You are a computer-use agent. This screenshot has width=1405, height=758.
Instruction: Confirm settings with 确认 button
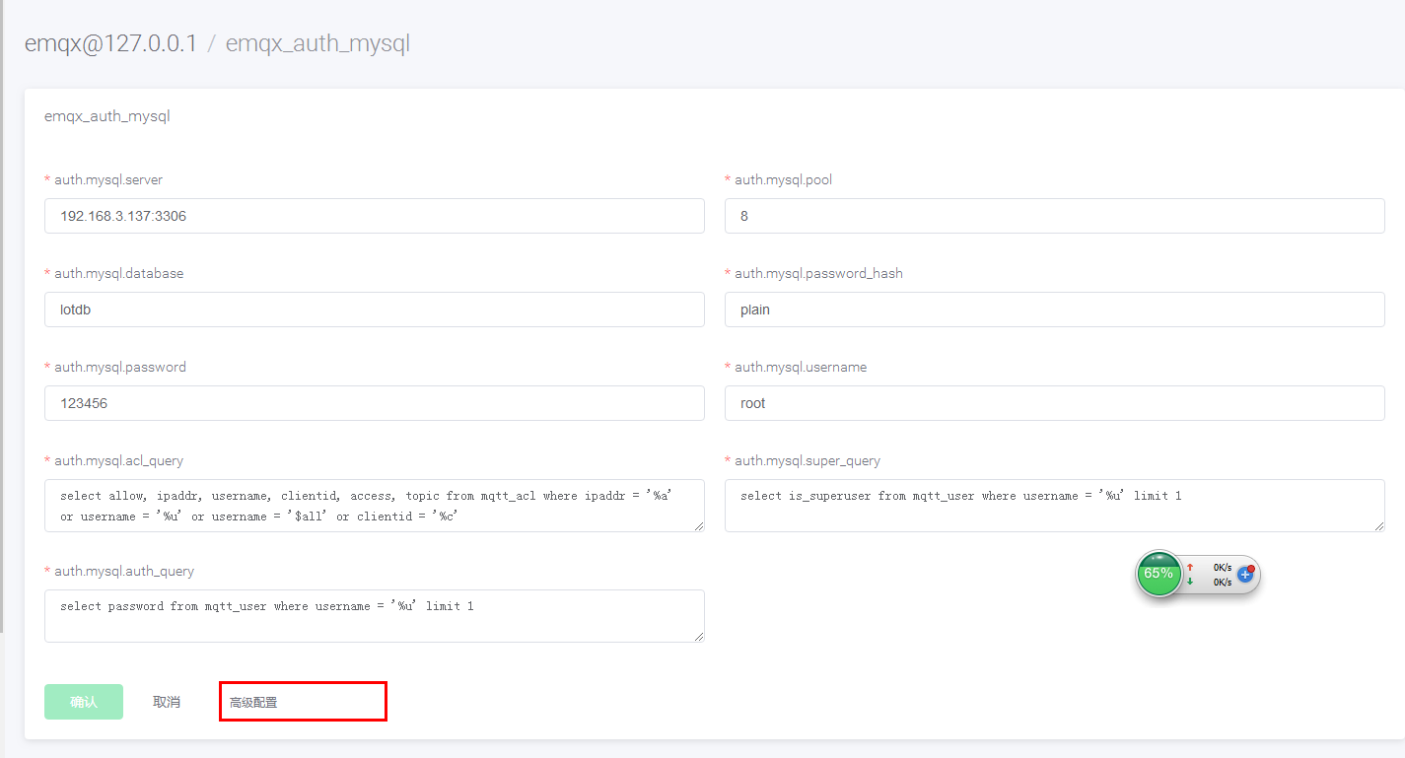pyautogui.click(x=84, y=702)
